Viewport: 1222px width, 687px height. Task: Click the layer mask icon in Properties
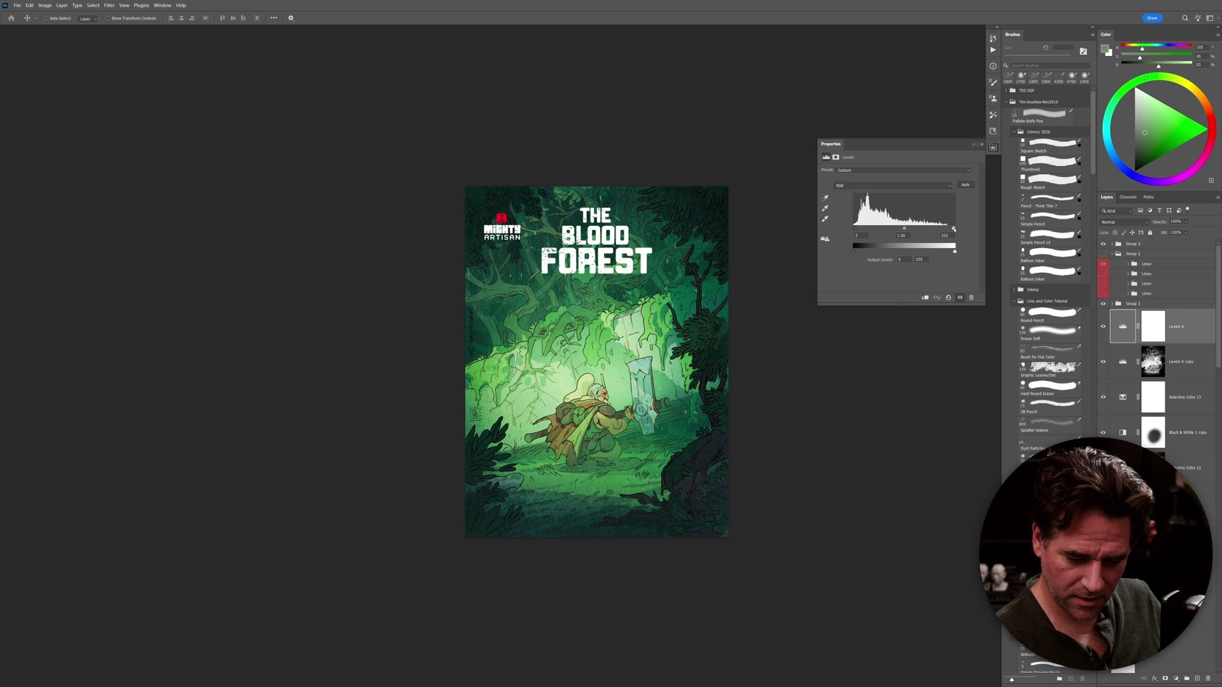point(836,157)
